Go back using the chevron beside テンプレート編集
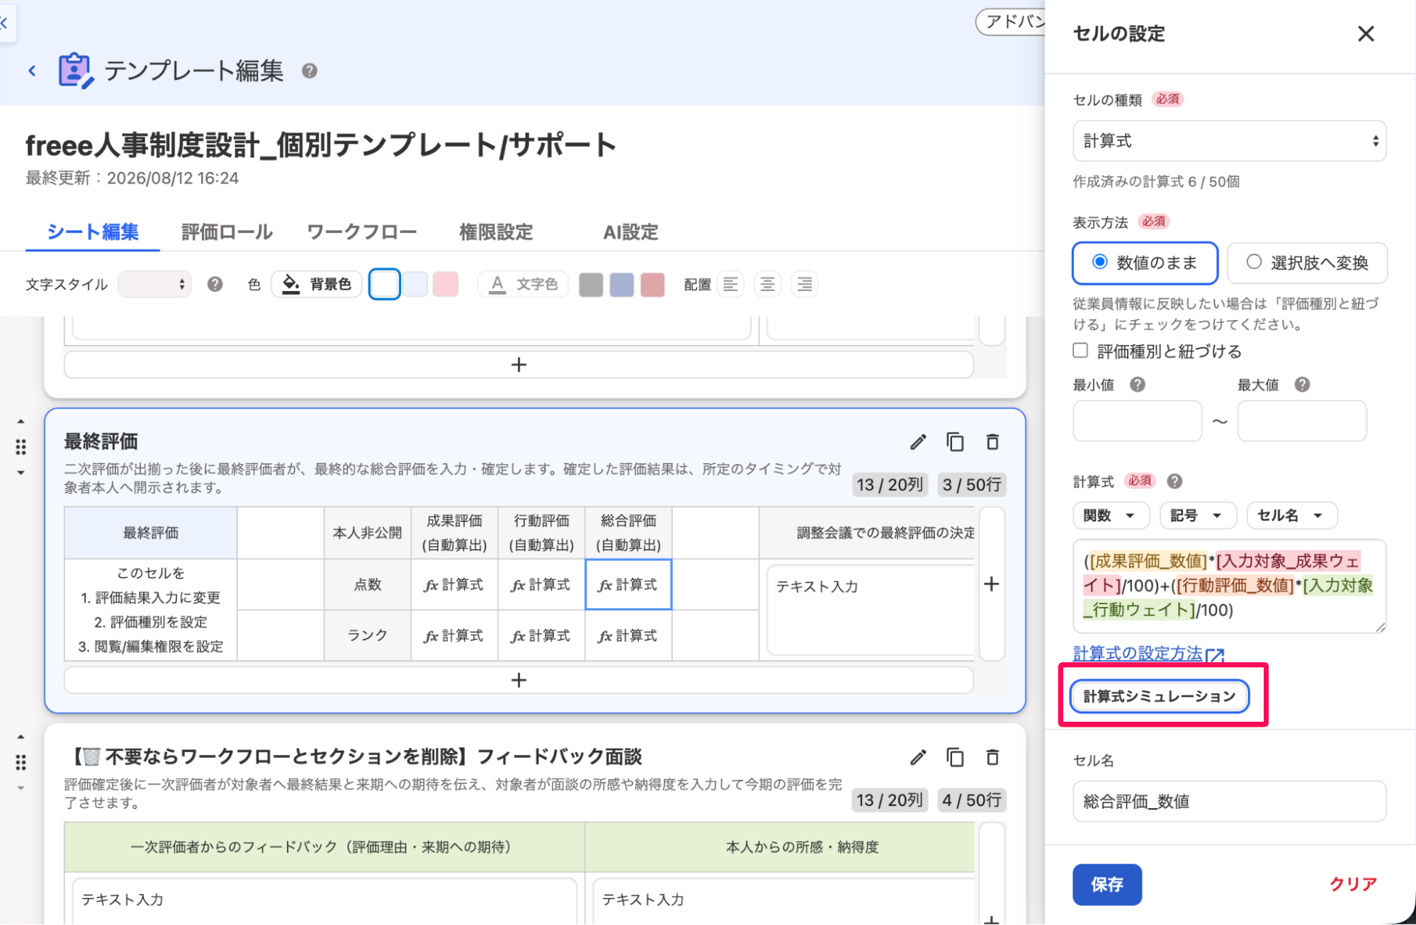Viewport: 1416px width, 925px height. point(32,71)
